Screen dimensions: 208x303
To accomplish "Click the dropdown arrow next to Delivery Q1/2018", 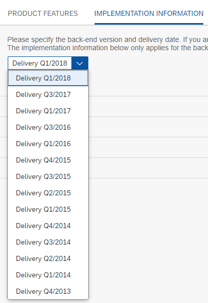I will click(x=80, y=63).
